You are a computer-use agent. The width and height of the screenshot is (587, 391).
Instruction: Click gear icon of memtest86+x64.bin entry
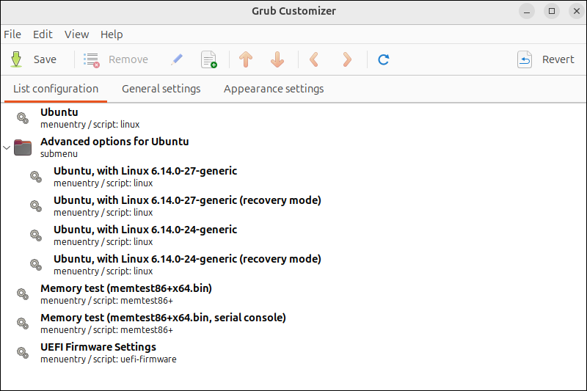[23, 294]
